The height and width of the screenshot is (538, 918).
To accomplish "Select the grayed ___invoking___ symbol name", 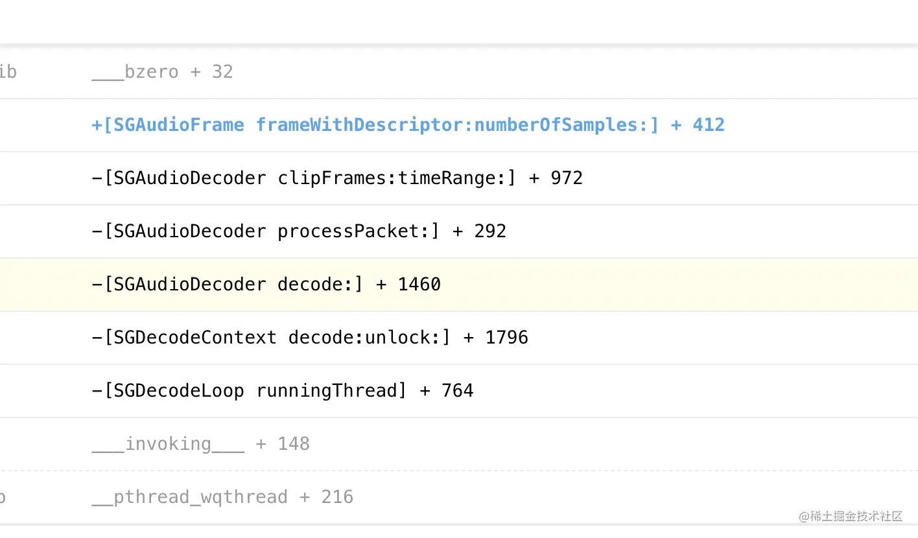I will [x=168, y=443].
